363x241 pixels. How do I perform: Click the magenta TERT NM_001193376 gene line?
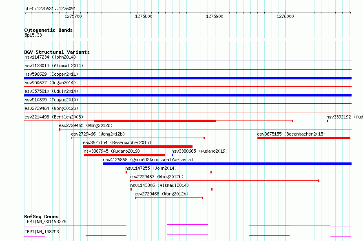click(x=188, y=225)
